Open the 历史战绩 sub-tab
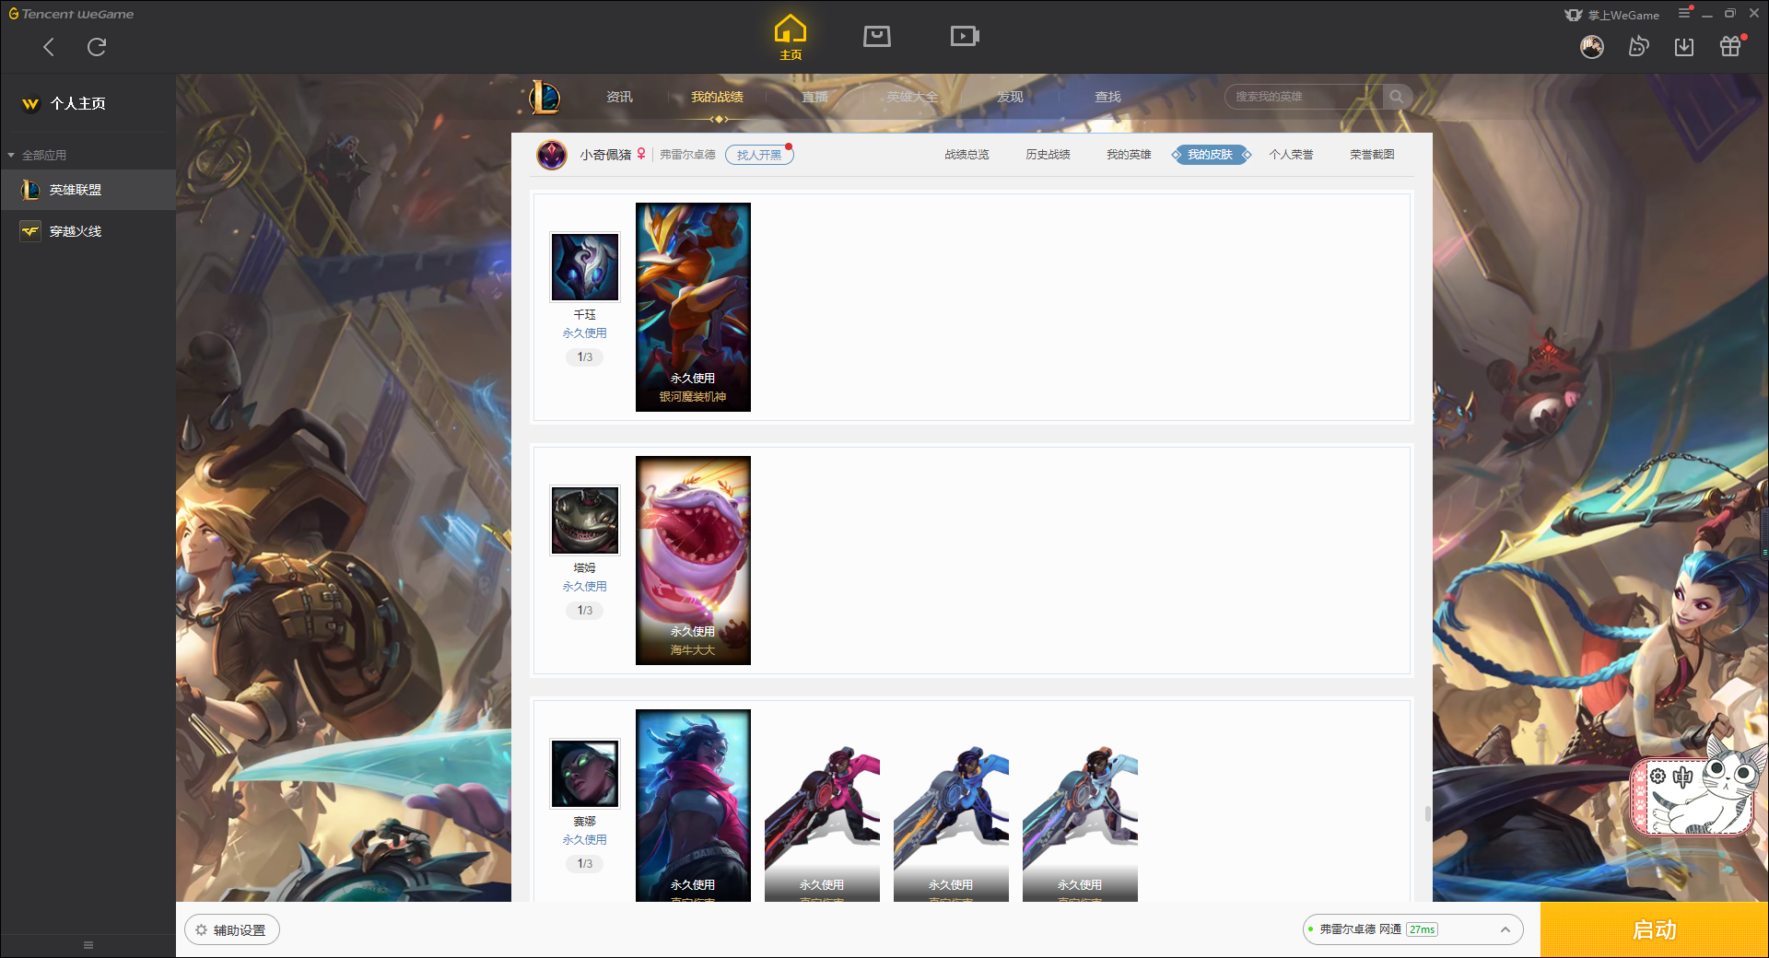The width and height of the screenshot is (1769, 958). tap(1048, 155)
